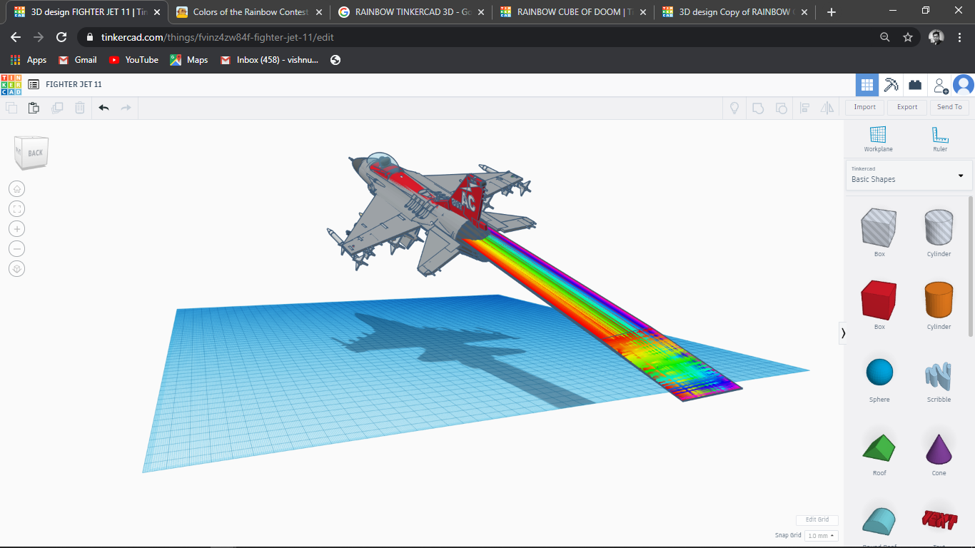
Task: Switch to Colors of the Rainbow Contest tab
Action: (x=249, y=12)
